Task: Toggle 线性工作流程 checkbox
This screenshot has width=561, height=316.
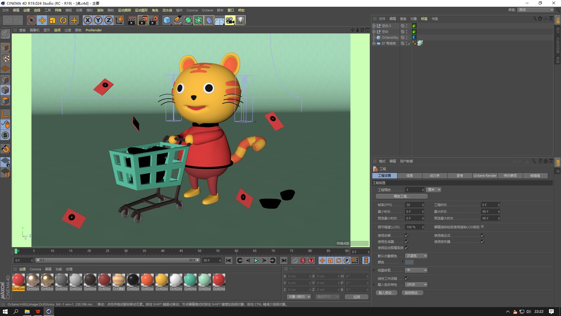Action: 406,278
